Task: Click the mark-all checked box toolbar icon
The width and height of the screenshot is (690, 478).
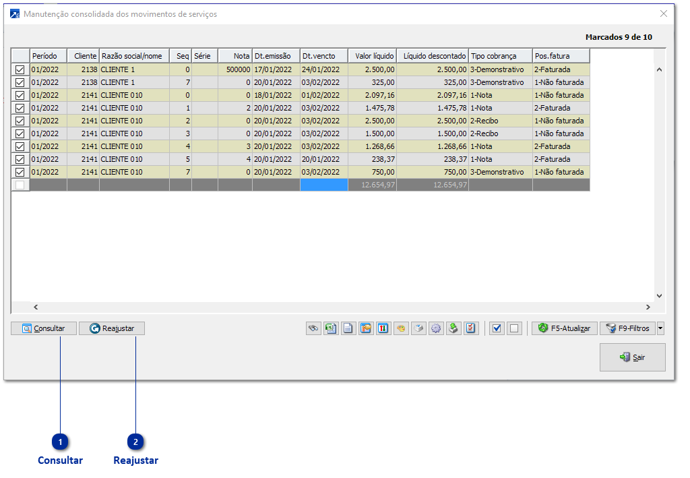Action: pyautogui.click(x=497, y=328)
